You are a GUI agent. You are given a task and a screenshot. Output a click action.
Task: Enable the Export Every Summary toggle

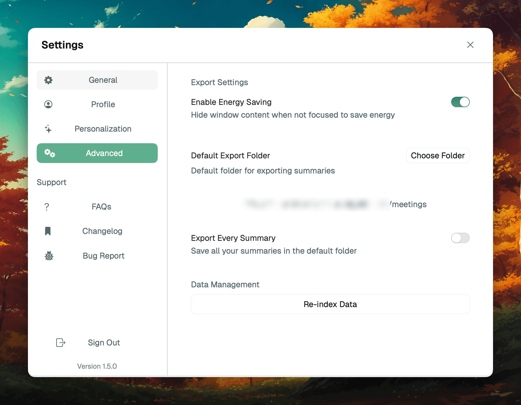[x=460, y=238]
